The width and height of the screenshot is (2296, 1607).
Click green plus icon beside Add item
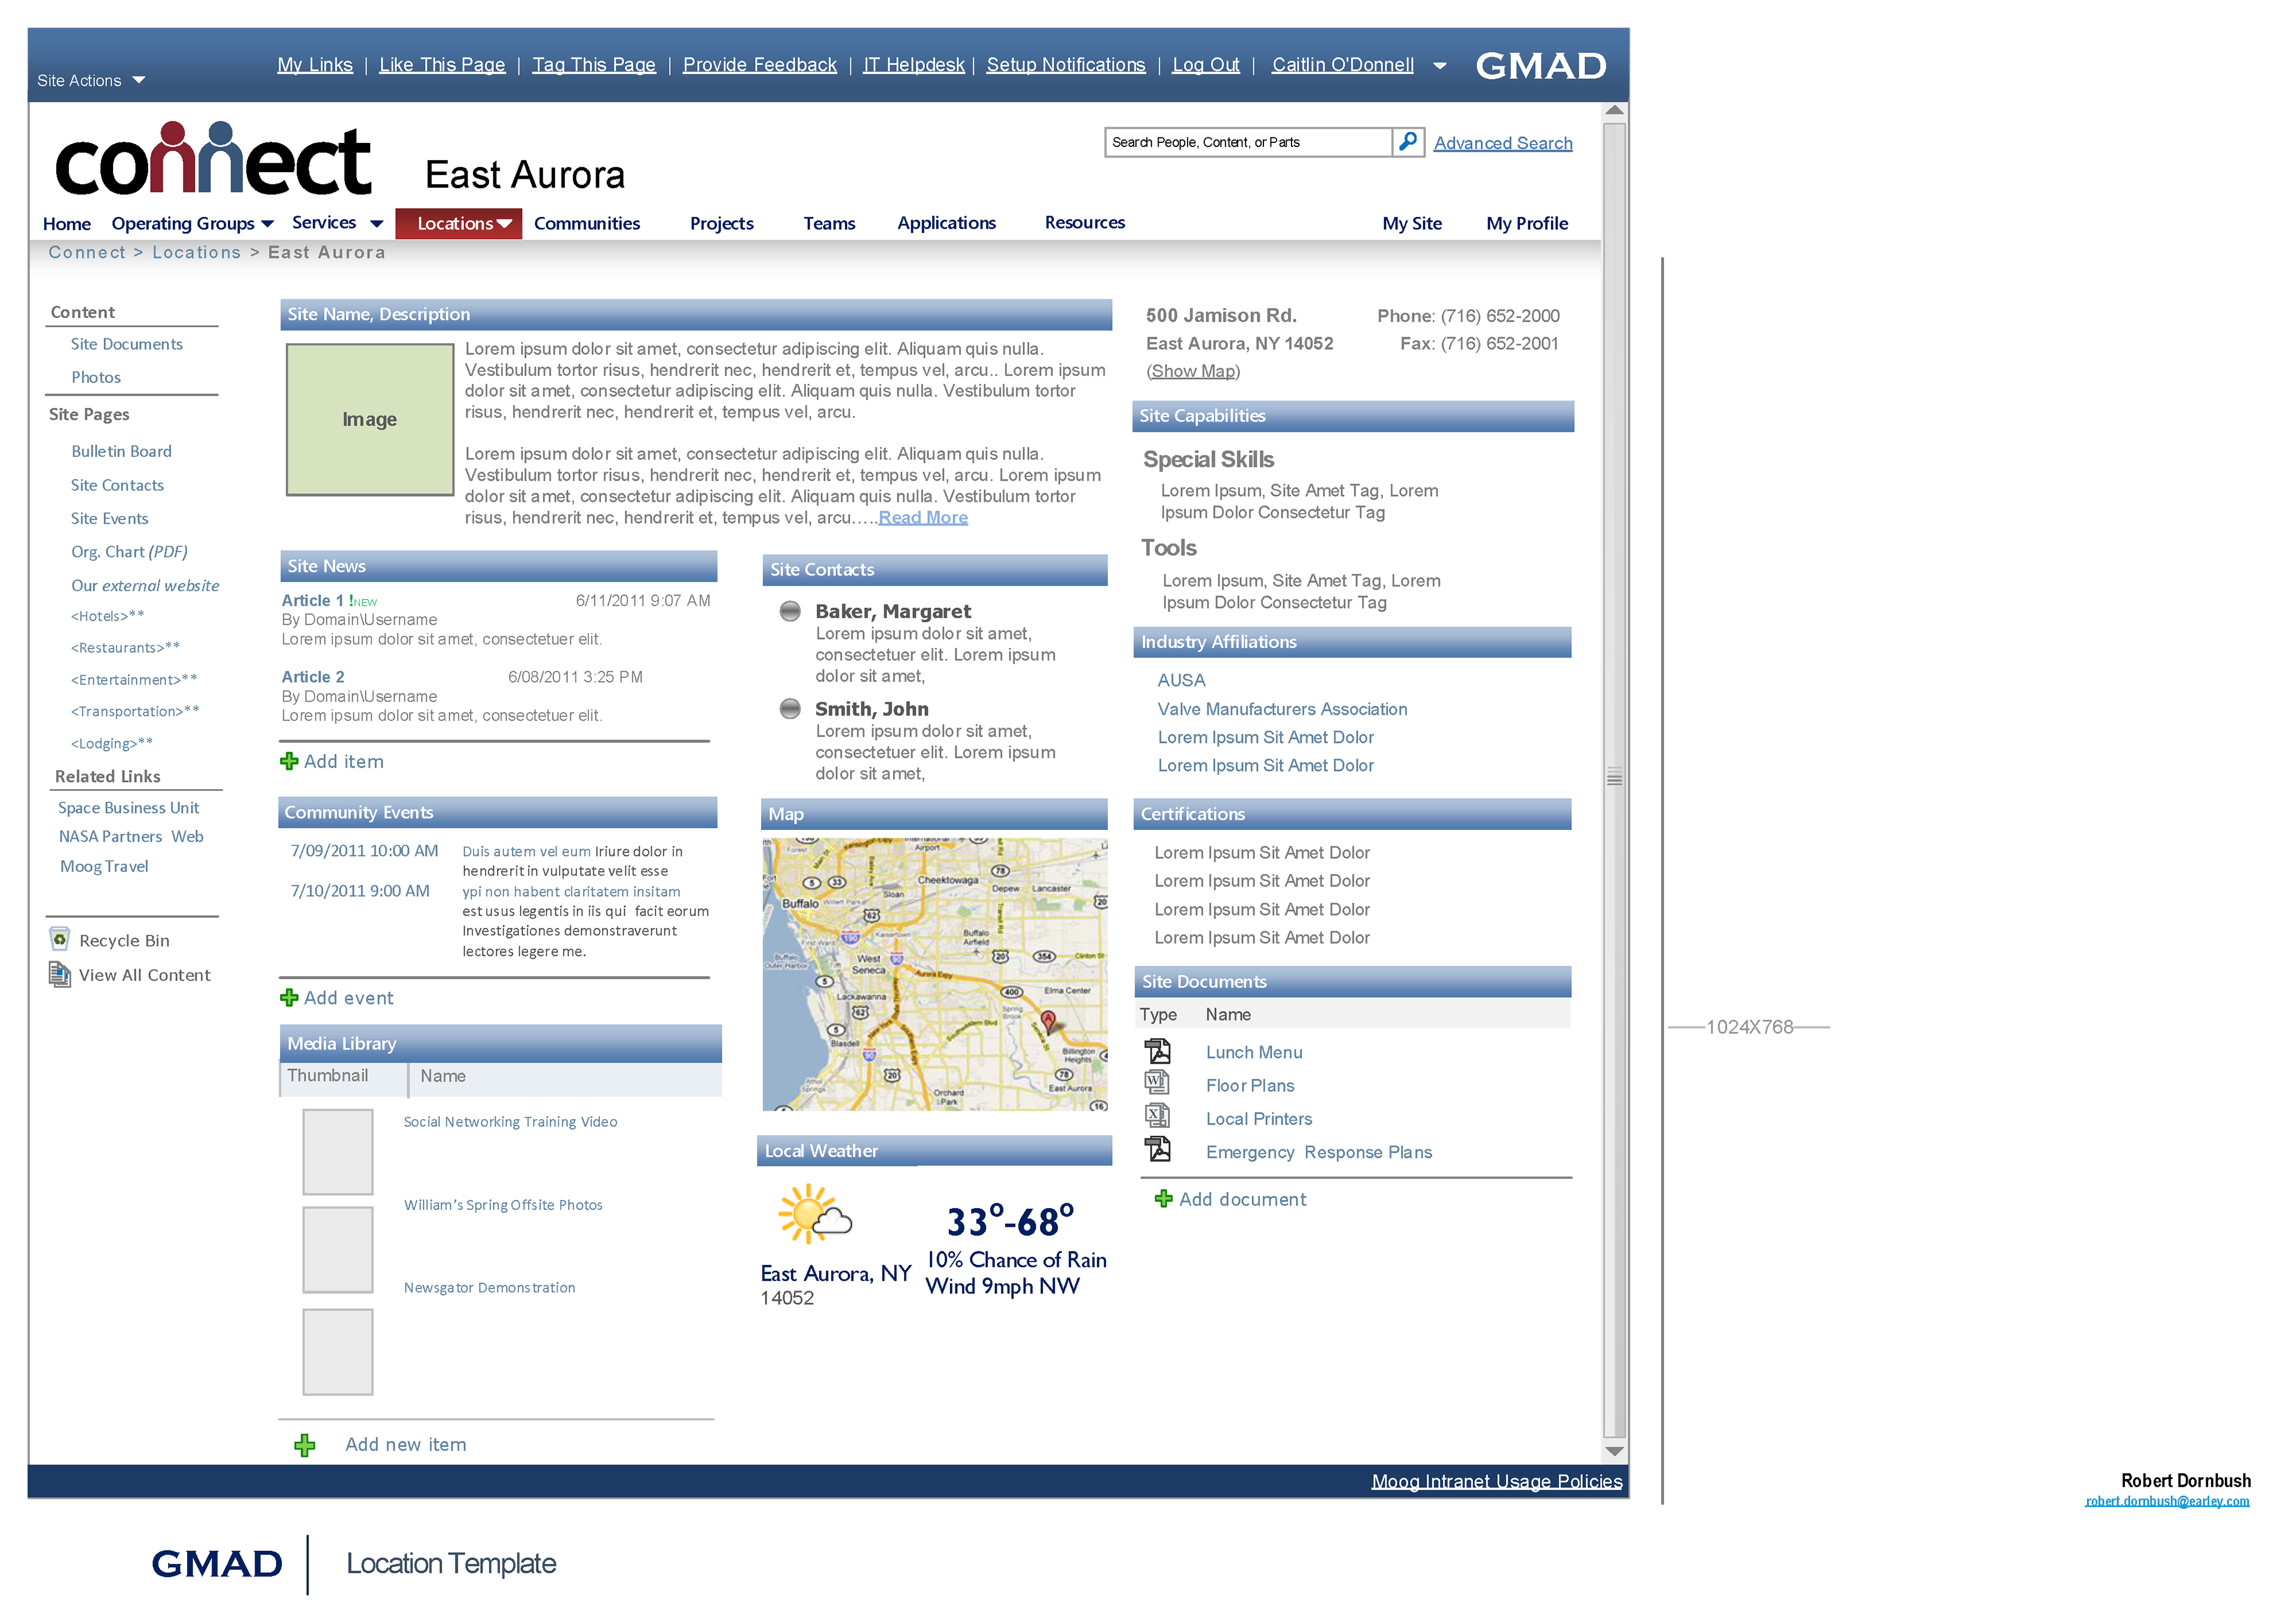289,761
